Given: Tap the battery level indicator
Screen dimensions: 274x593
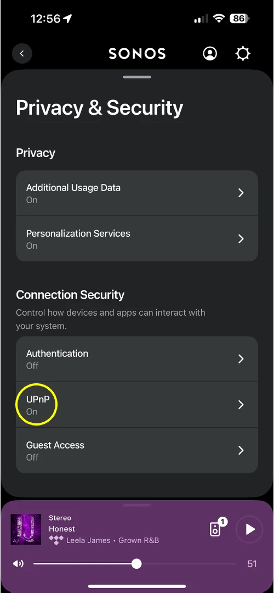Looking at the screenshot, I should pyautogui.click(x=239, y=18).
